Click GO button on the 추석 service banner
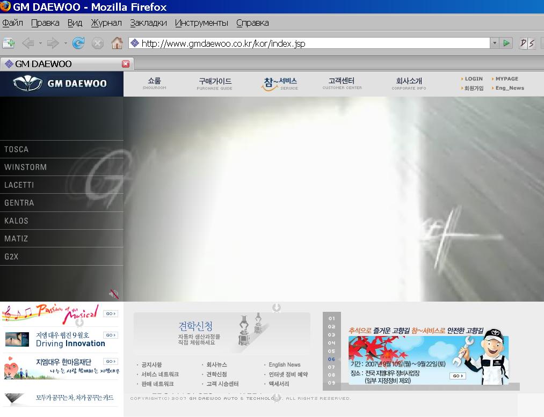Image resolution: width=544 pixels, height=417 pixels. [458, 376]
